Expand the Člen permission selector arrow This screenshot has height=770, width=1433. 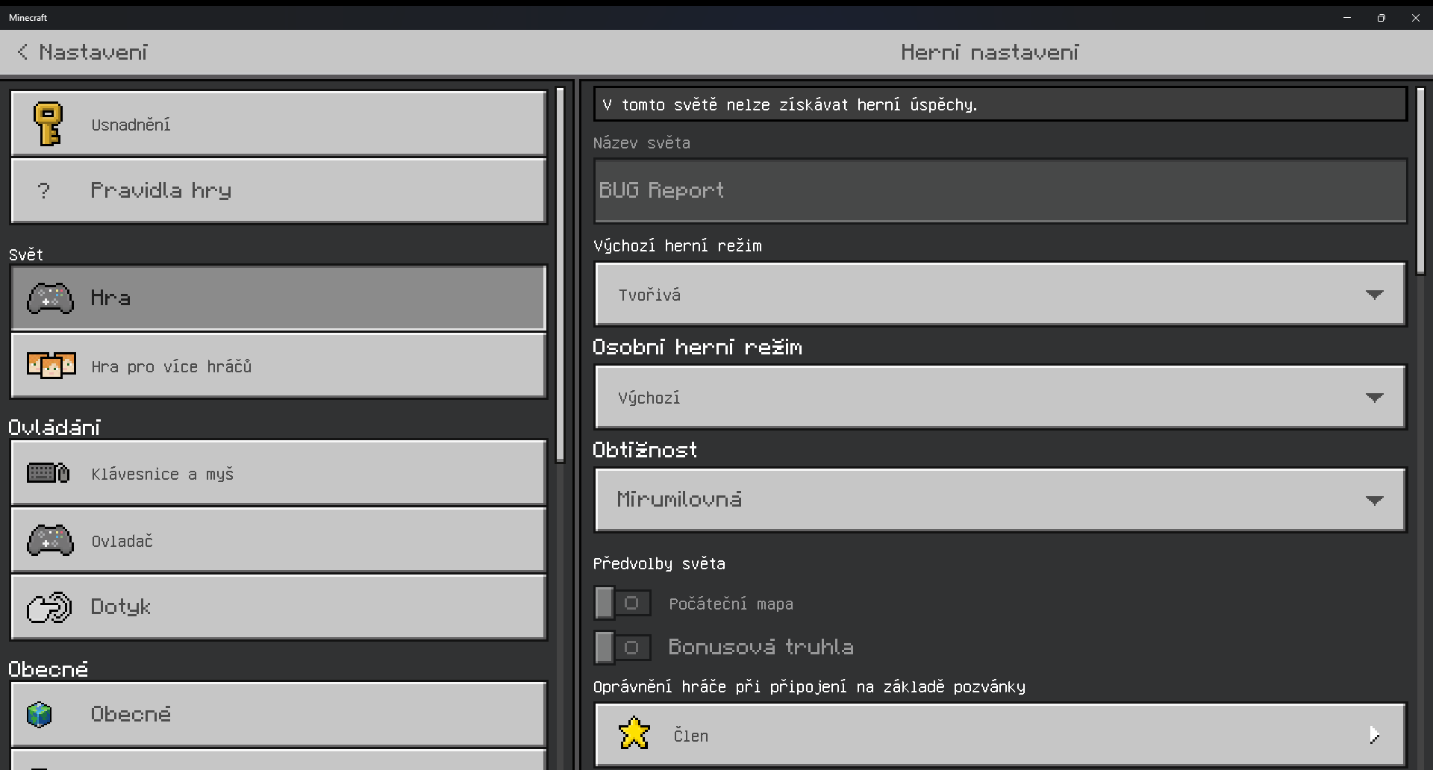click(1374, 736)
